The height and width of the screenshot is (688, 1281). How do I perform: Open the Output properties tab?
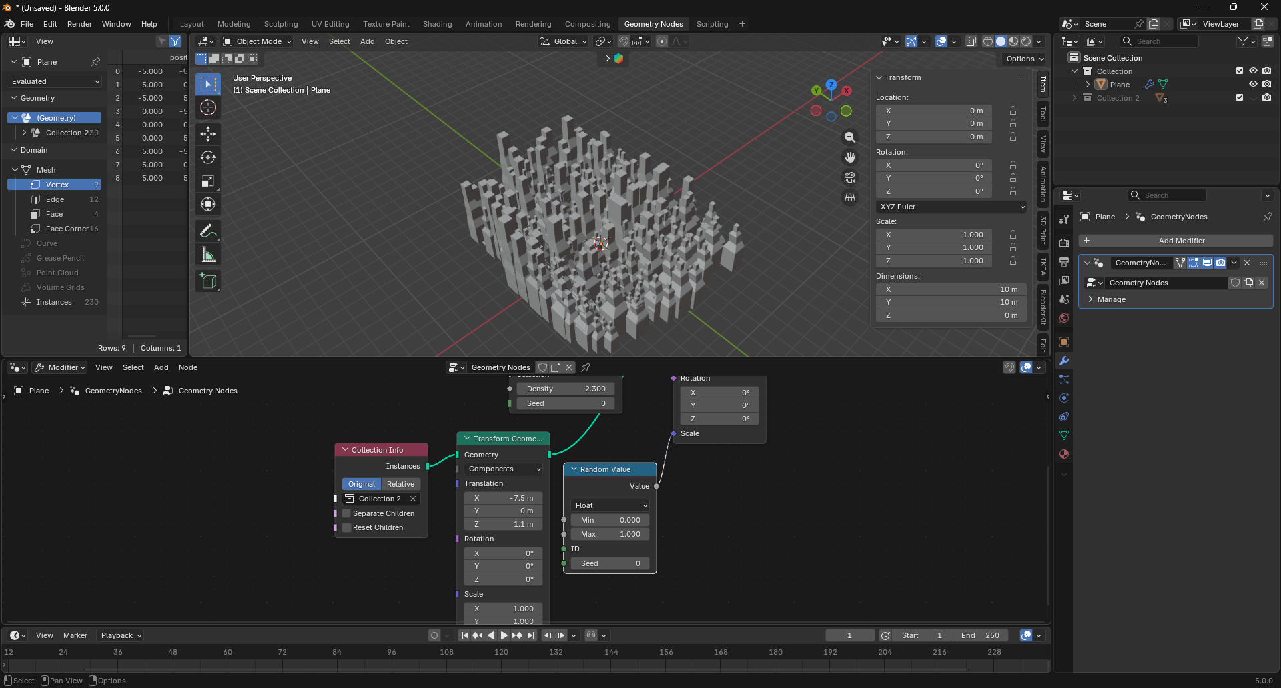point(1064,262)
